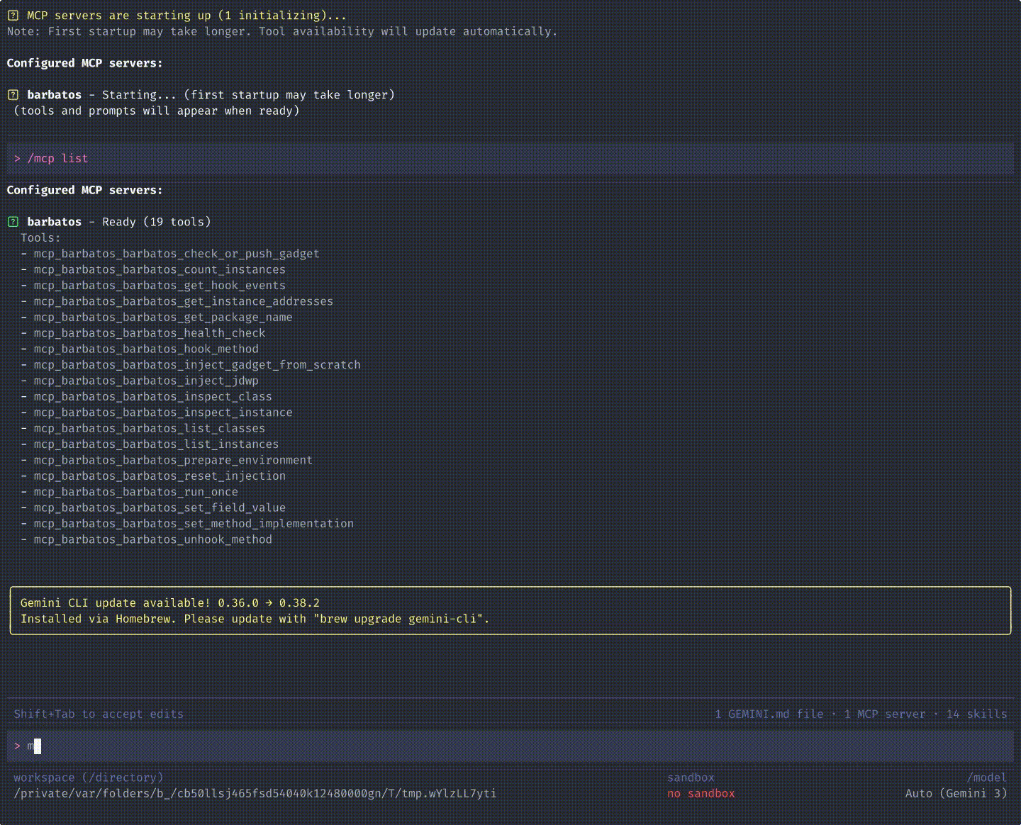1021x825 pixels.
Task: Select 'mcp_barbatos_barbatos_inspect_class' tool entry
Action: coord(152,396)
